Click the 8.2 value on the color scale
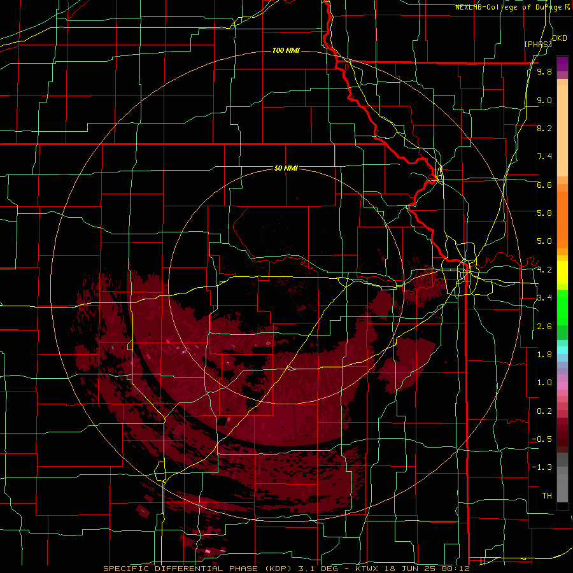The width and height of the screenshot is (573, 573). (x=544, y=128)
